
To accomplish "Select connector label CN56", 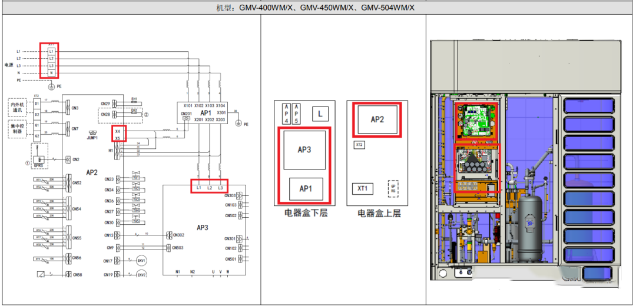I will click(77, 257).
